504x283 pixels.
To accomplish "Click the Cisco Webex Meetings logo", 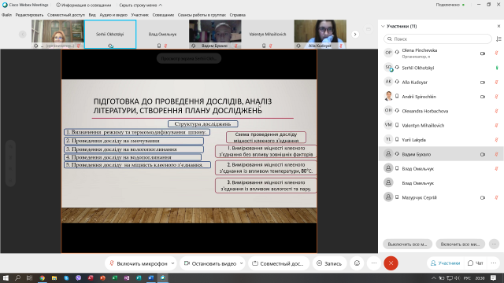I will tap(6, 6).
